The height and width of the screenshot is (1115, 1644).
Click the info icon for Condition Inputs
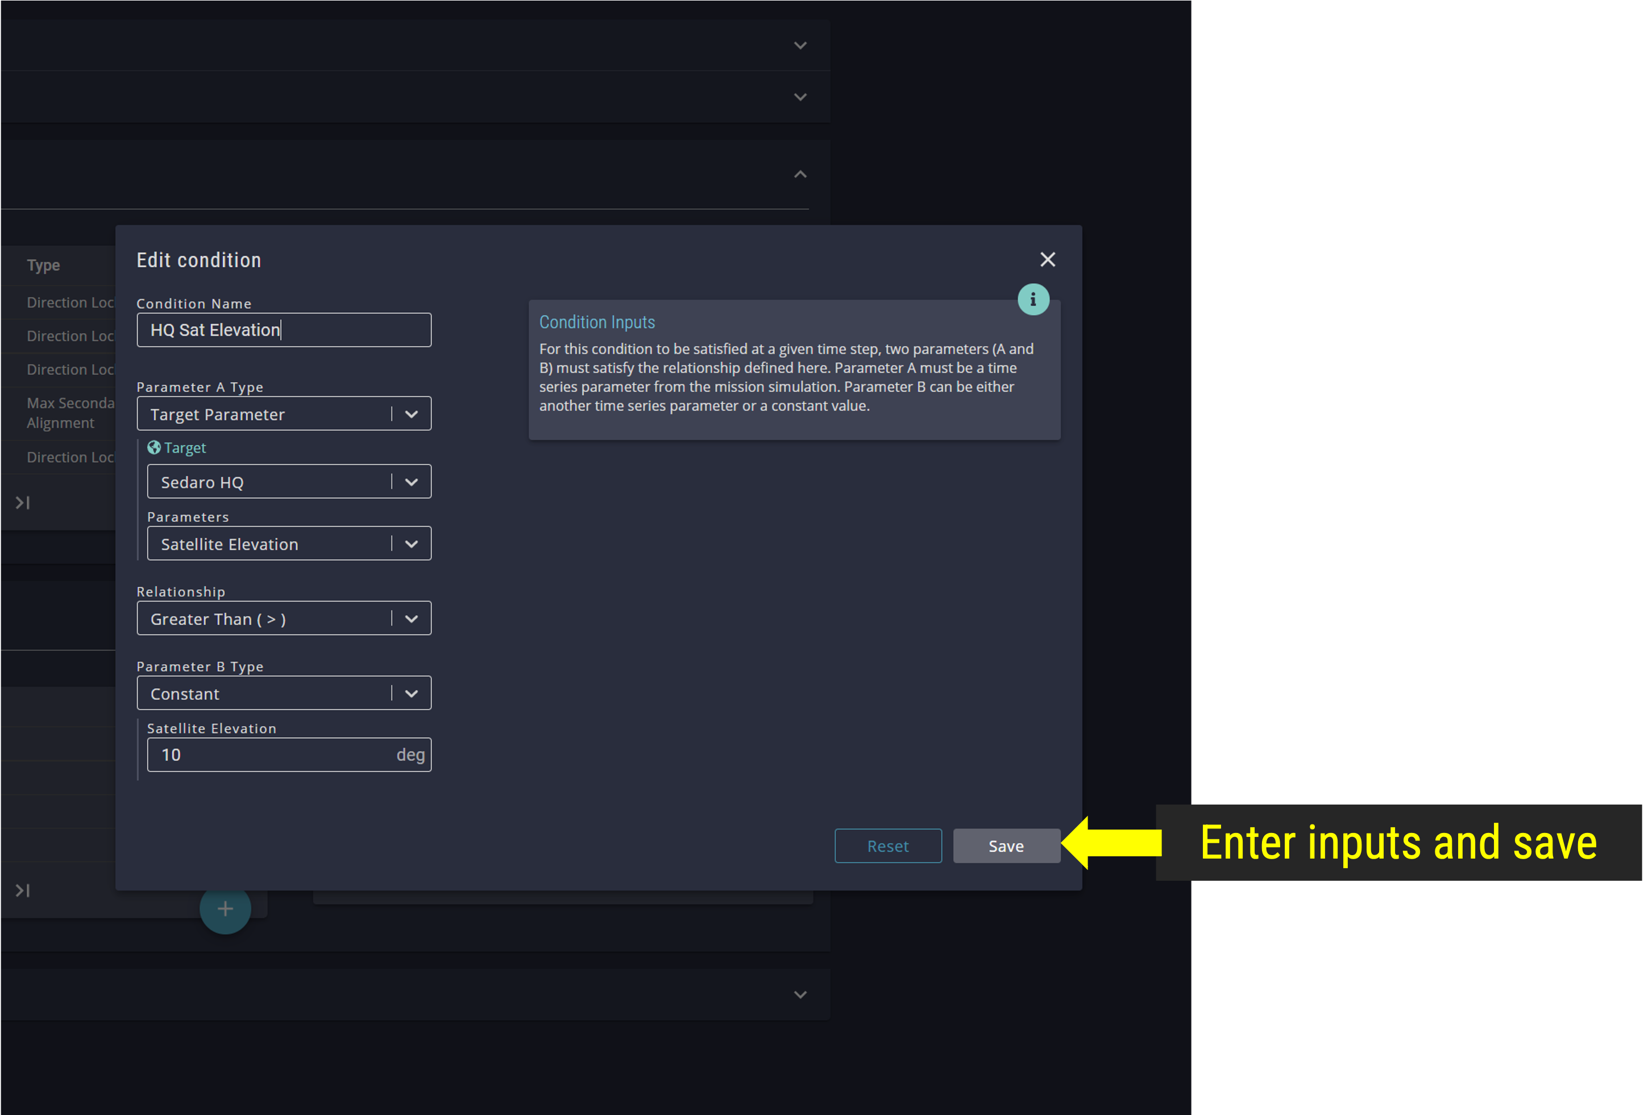[1033, 299]
